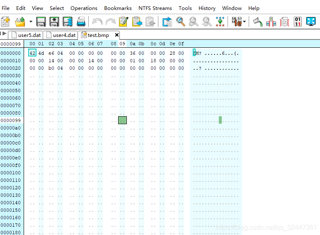Click the Save As asterisk floppy icon
The image size is (320, 235).
tap(54, 22)
